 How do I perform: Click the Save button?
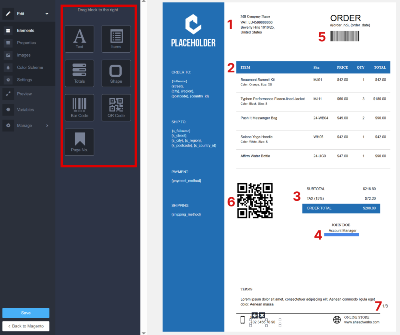pyautogui.click(x=26, y=313)
